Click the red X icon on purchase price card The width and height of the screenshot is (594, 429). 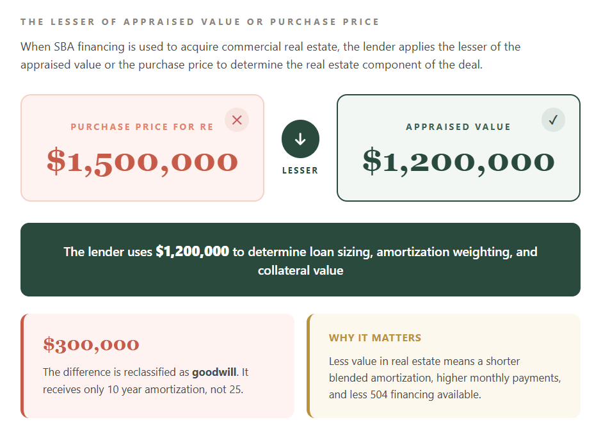237,120
